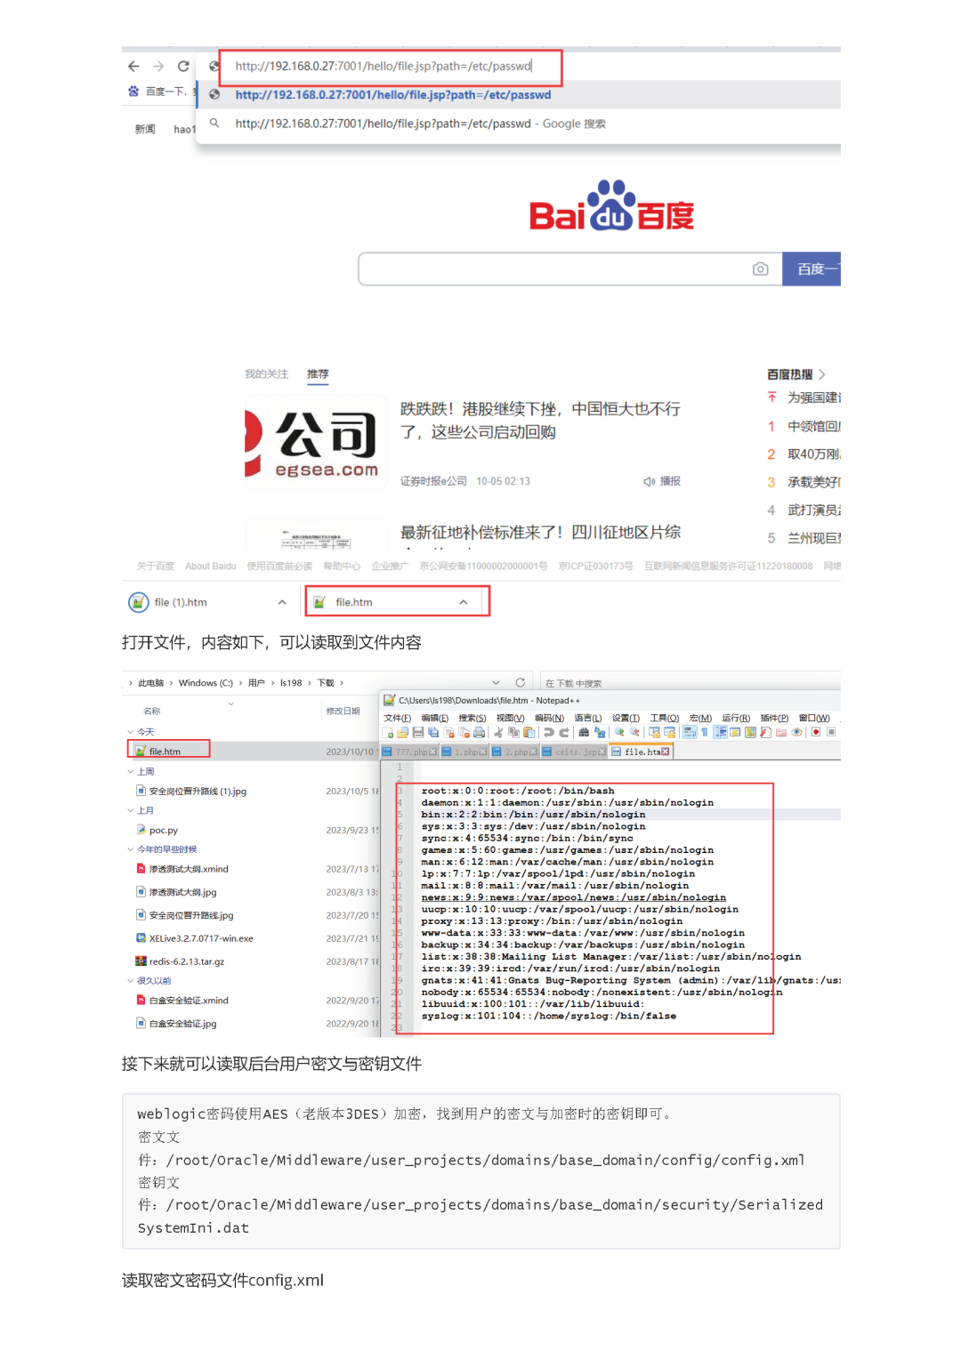961x1359 pixels.
Task: Click Notepad++ Save All icon
Action: click(x=433, y=733)
